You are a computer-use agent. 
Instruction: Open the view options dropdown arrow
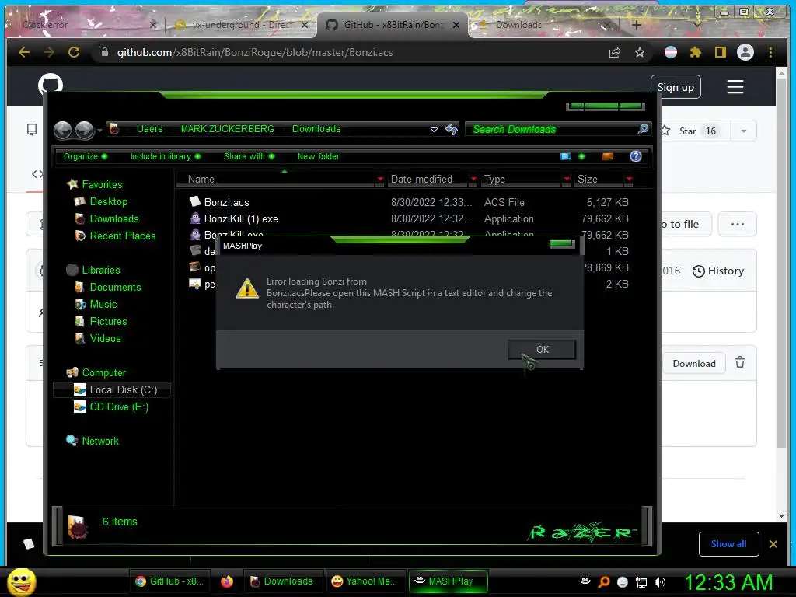[x=581, y=156]
